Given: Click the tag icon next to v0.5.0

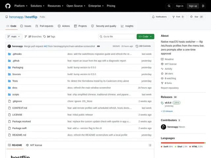Looking at the screenshot, I should (162, 103).
